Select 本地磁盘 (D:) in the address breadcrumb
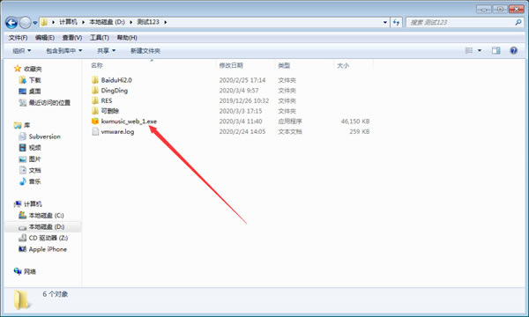This screenshot has height=317, width=529. (107, 22)
